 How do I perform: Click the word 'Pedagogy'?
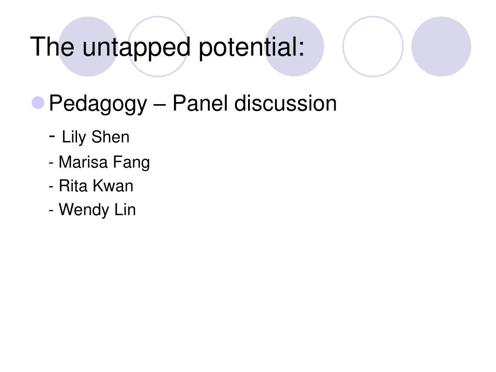98,104
